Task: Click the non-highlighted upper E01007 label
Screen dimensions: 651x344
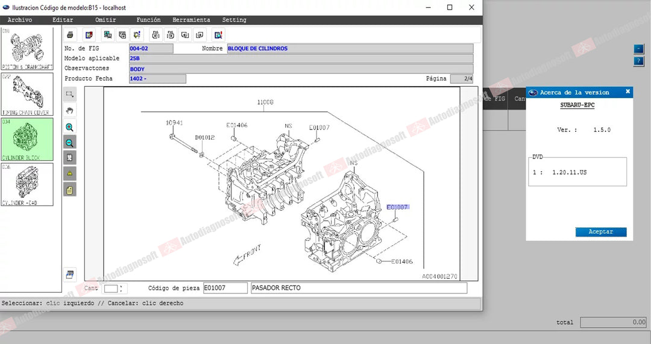Action: tap(319, 127)
